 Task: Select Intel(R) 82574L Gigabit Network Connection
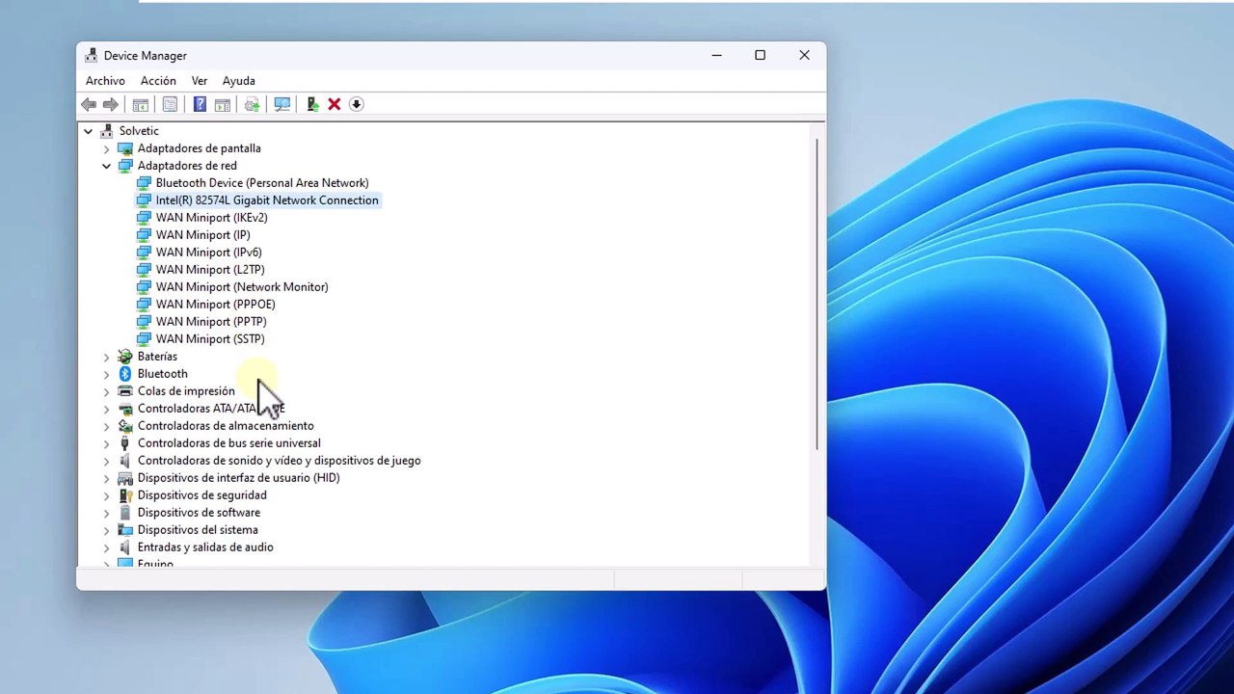[266, 200]
